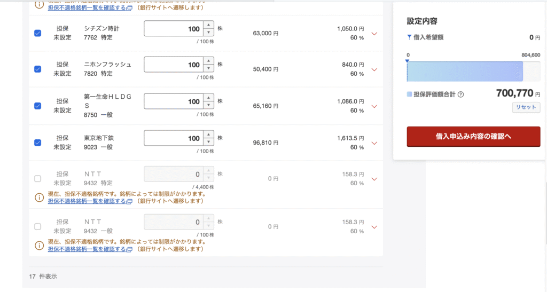
Task: Increase 第一生命HLDGS quantity with up arrow
Action: point(208,98)
